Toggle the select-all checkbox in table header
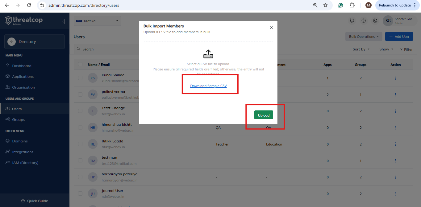 [80, 64]
